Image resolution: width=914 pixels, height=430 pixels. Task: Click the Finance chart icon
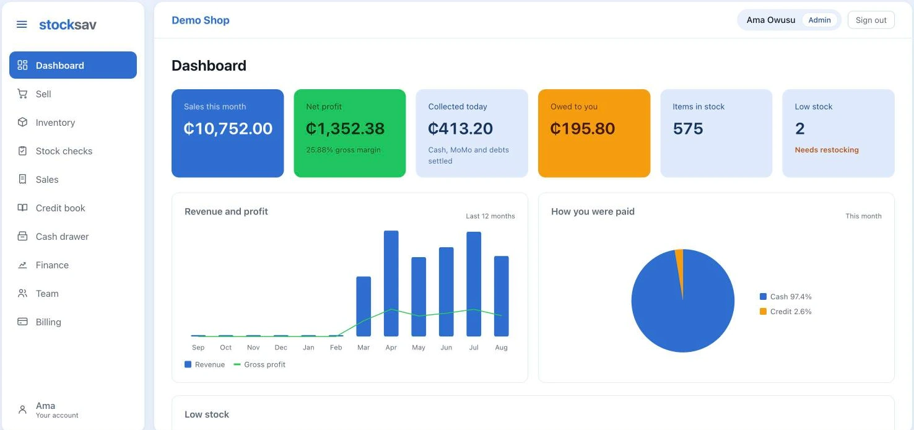[x=22, y=265]
